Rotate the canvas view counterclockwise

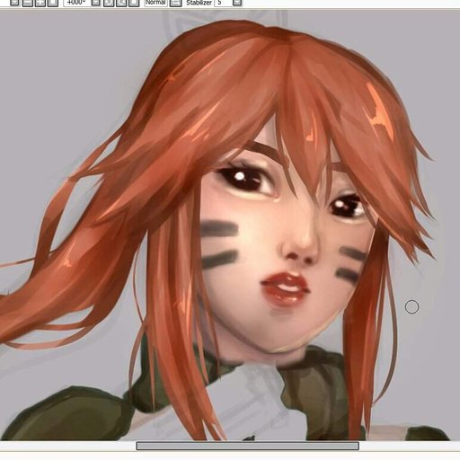coord(109,3)
